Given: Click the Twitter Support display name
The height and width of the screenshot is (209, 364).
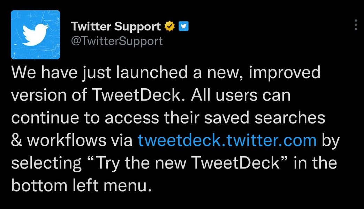Looking at the screenshot, I should (116, 26).
